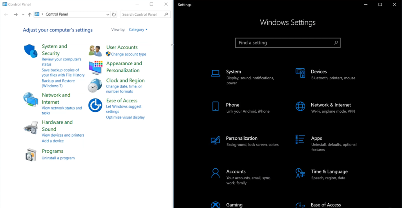The height and width of the screenshot is (208, 402).
Task: Click Appearance and Personalization monitor icon
Action: pos(96,68)
